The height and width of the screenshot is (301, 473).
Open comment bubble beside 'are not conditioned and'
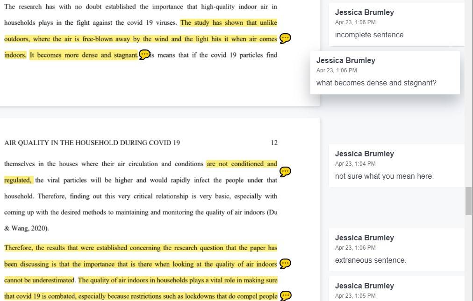click(285, 172)
